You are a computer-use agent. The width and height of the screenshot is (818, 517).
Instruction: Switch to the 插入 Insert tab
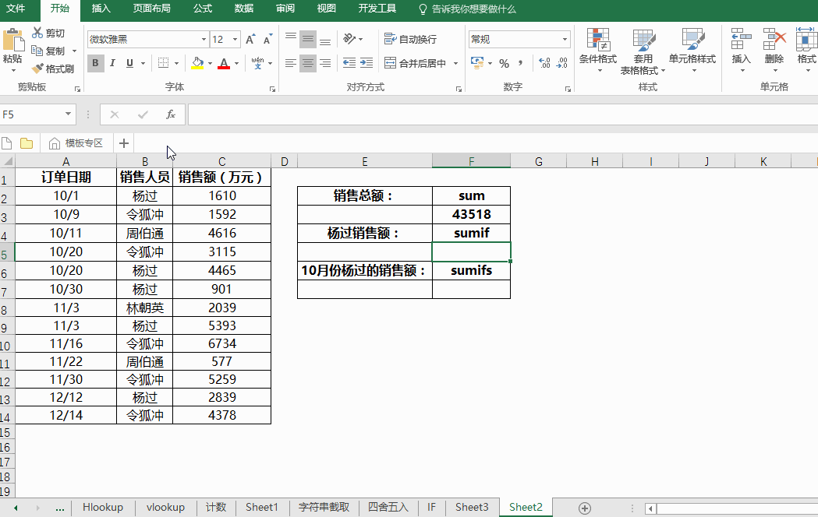pyautogui.click(x=101, y=9)
